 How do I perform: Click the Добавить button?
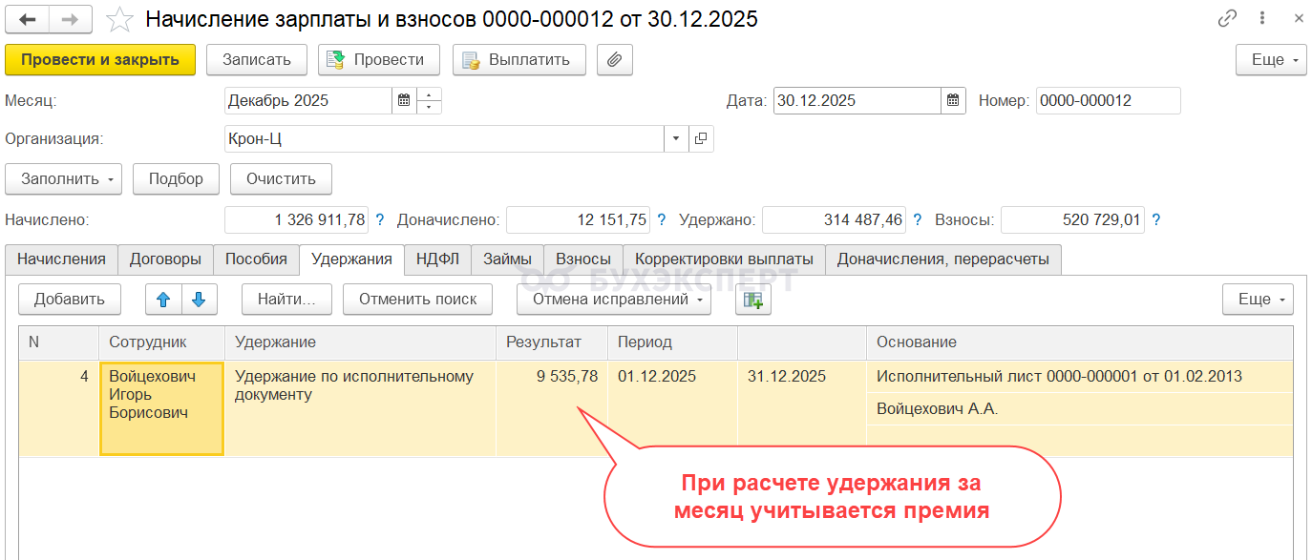pos(70,299)
